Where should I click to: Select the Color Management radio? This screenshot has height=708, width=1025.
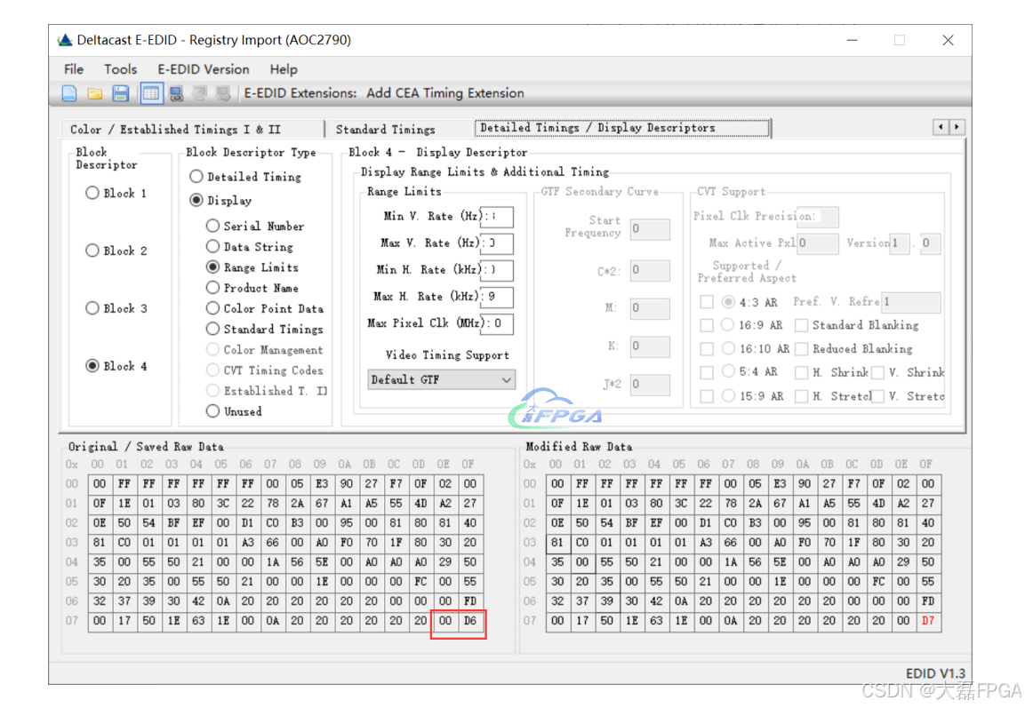pos(212,349)
